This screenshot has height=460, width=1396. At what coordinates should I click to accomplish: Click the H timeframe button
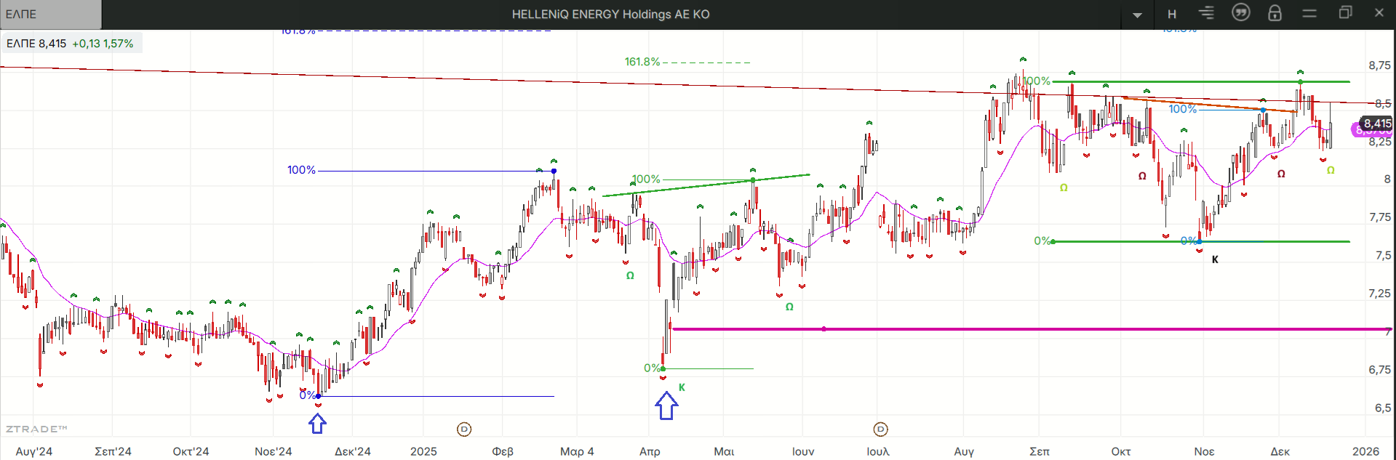(1172, 14)
